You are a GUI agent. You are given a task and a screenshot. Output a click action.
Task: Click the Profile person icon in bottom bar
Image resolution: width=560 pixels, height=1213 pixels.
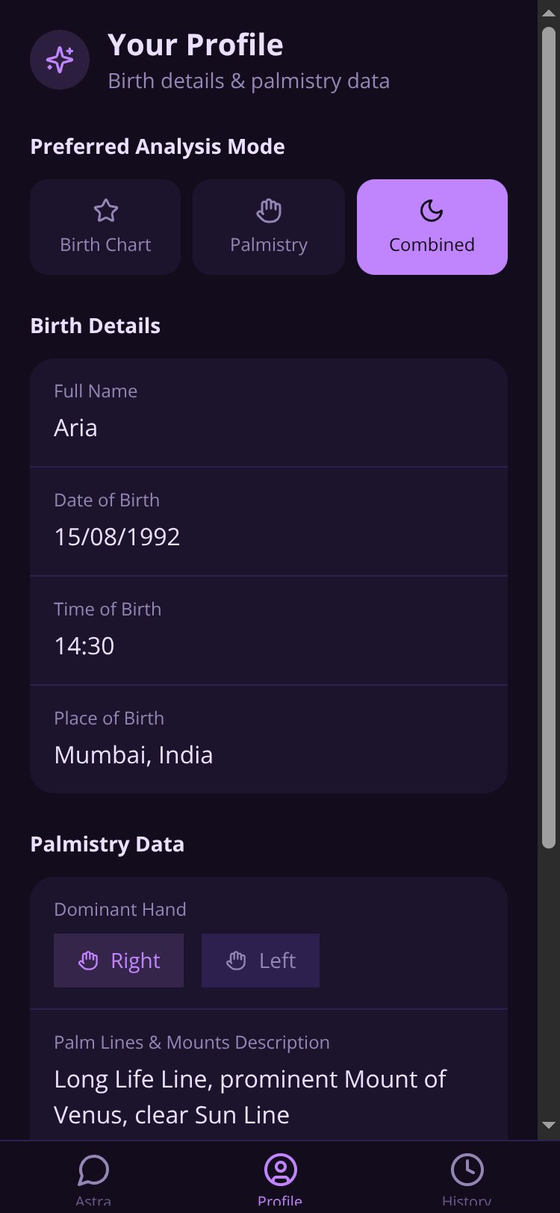280,1170
